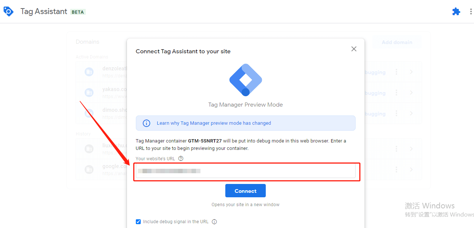Expand the dimoo domain row chevron
The image size is (474, 228).
click(411, 113)
